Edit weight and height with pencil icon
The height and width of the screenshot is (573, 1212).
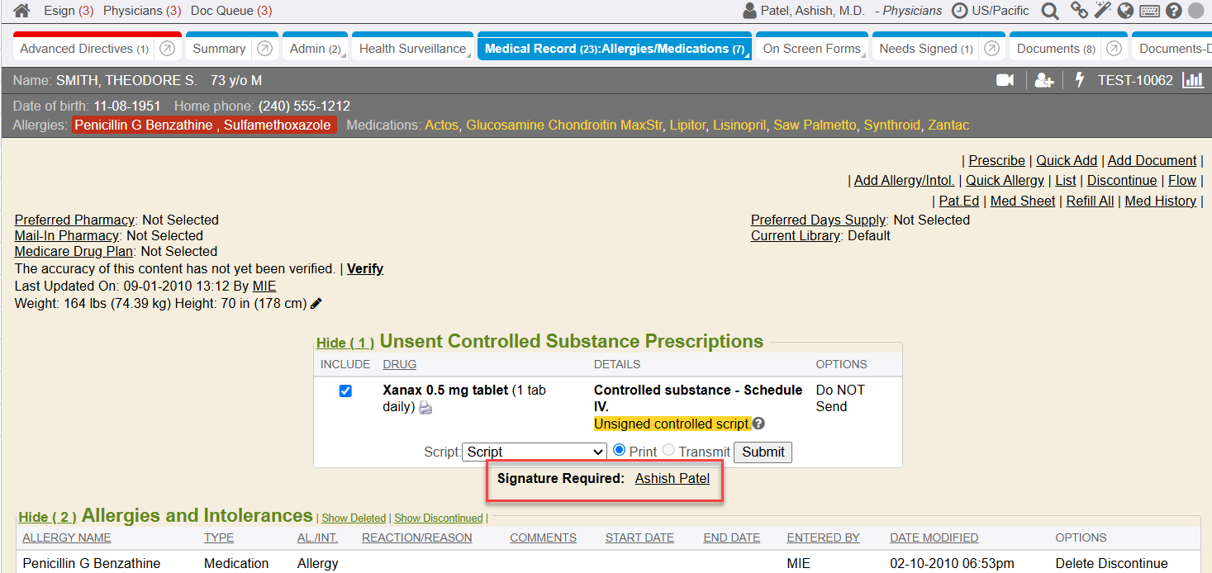pos(316,303)
